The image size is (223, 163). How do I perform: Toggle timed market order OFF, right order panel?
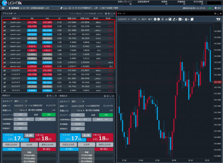tap(78, 129)
